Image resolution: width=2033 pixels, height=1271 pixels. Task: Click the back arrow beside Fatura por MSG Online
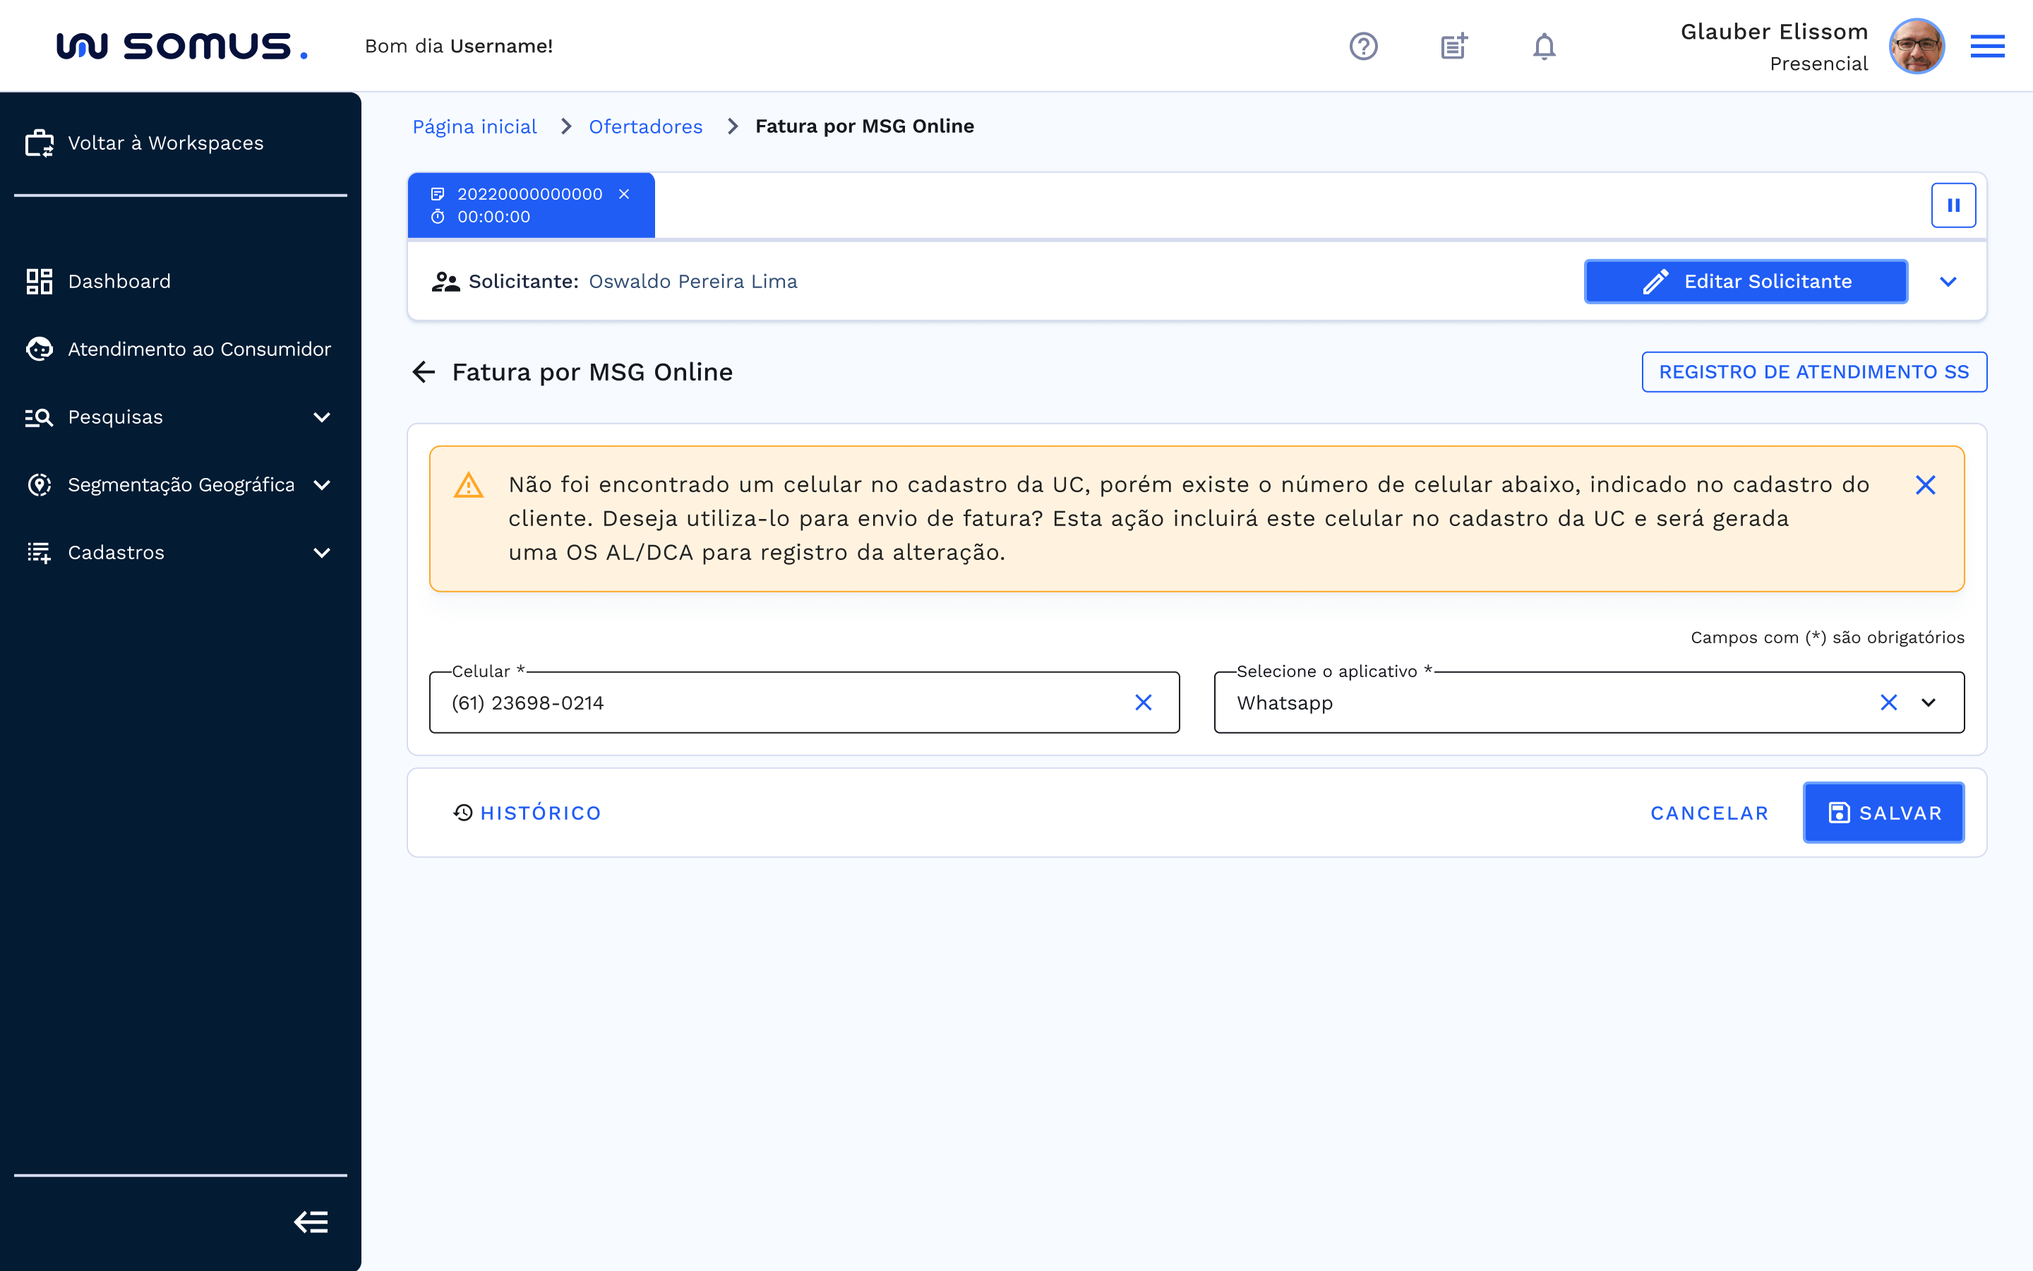424,372
